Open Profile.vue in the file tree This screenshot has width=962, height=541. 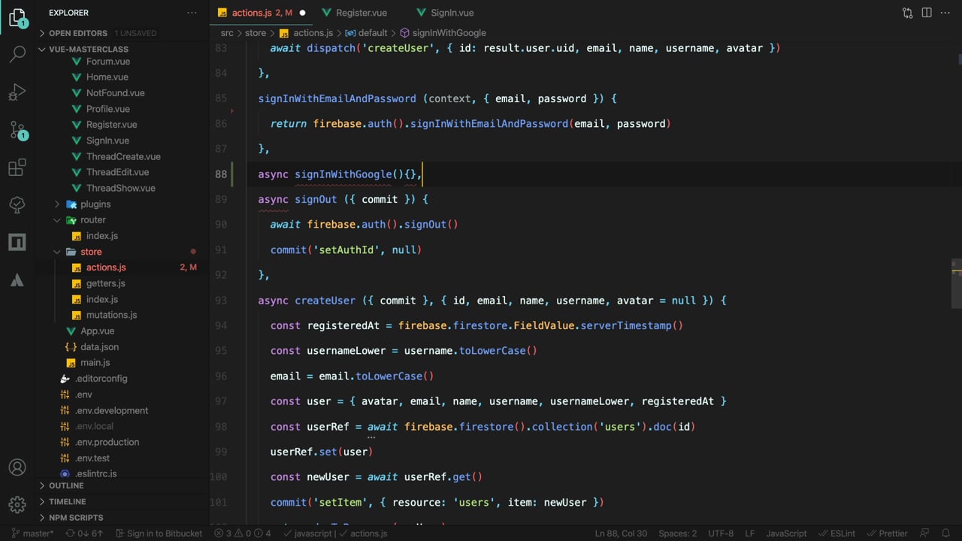click(107, 109)
